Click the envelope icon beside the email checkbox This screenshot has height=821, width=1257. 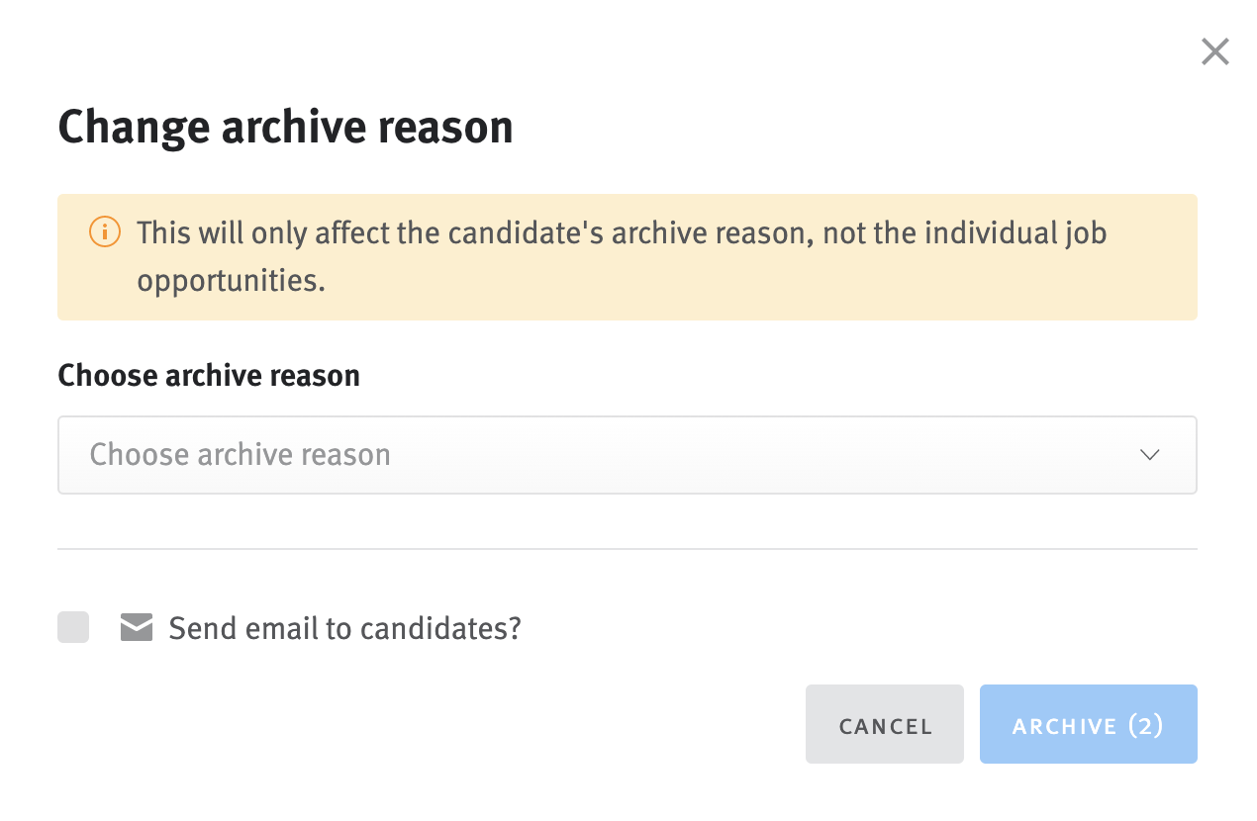click(x=135, y=627)
